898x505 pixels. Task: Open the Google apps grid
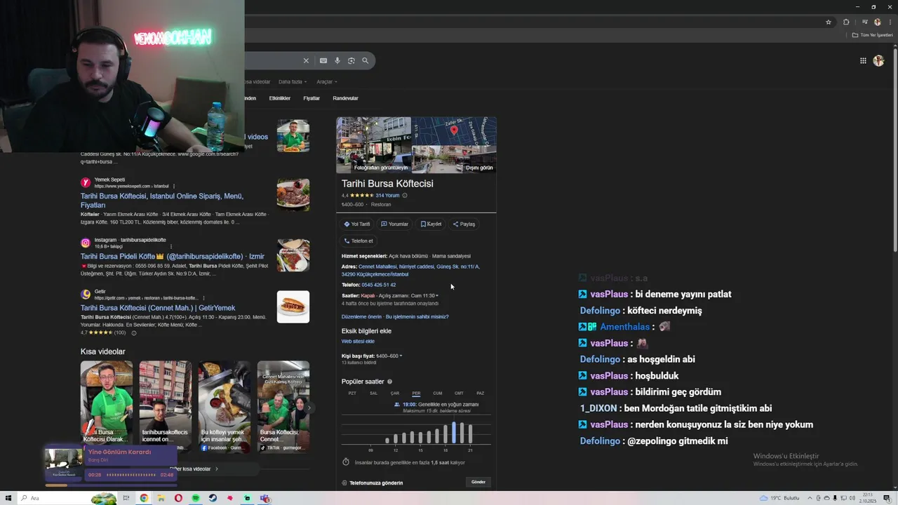tap(863, 61)
